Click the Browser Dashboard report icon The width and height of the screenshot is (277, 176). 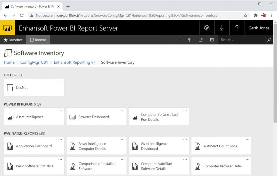[72, 117]
